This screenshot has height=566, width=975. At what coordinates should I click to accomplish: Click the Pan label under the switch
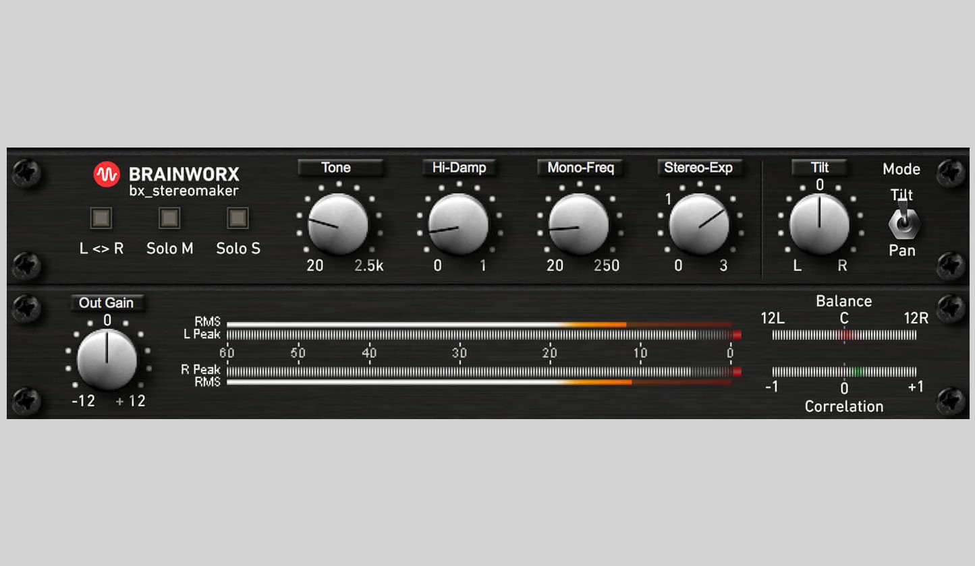pyautogui.click(x=902, y=251)
